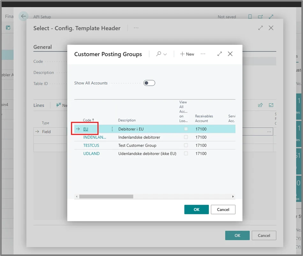The height and width of the screenshot is (256, 303).
Task: Check View All Accounts box for EU row
Action: 186,129
